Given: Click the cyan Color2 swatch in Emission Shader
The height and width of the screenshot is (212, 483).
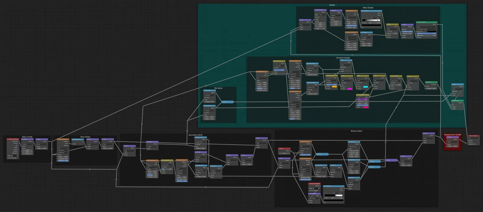Looking at the screenshot, I should (366, 87).
